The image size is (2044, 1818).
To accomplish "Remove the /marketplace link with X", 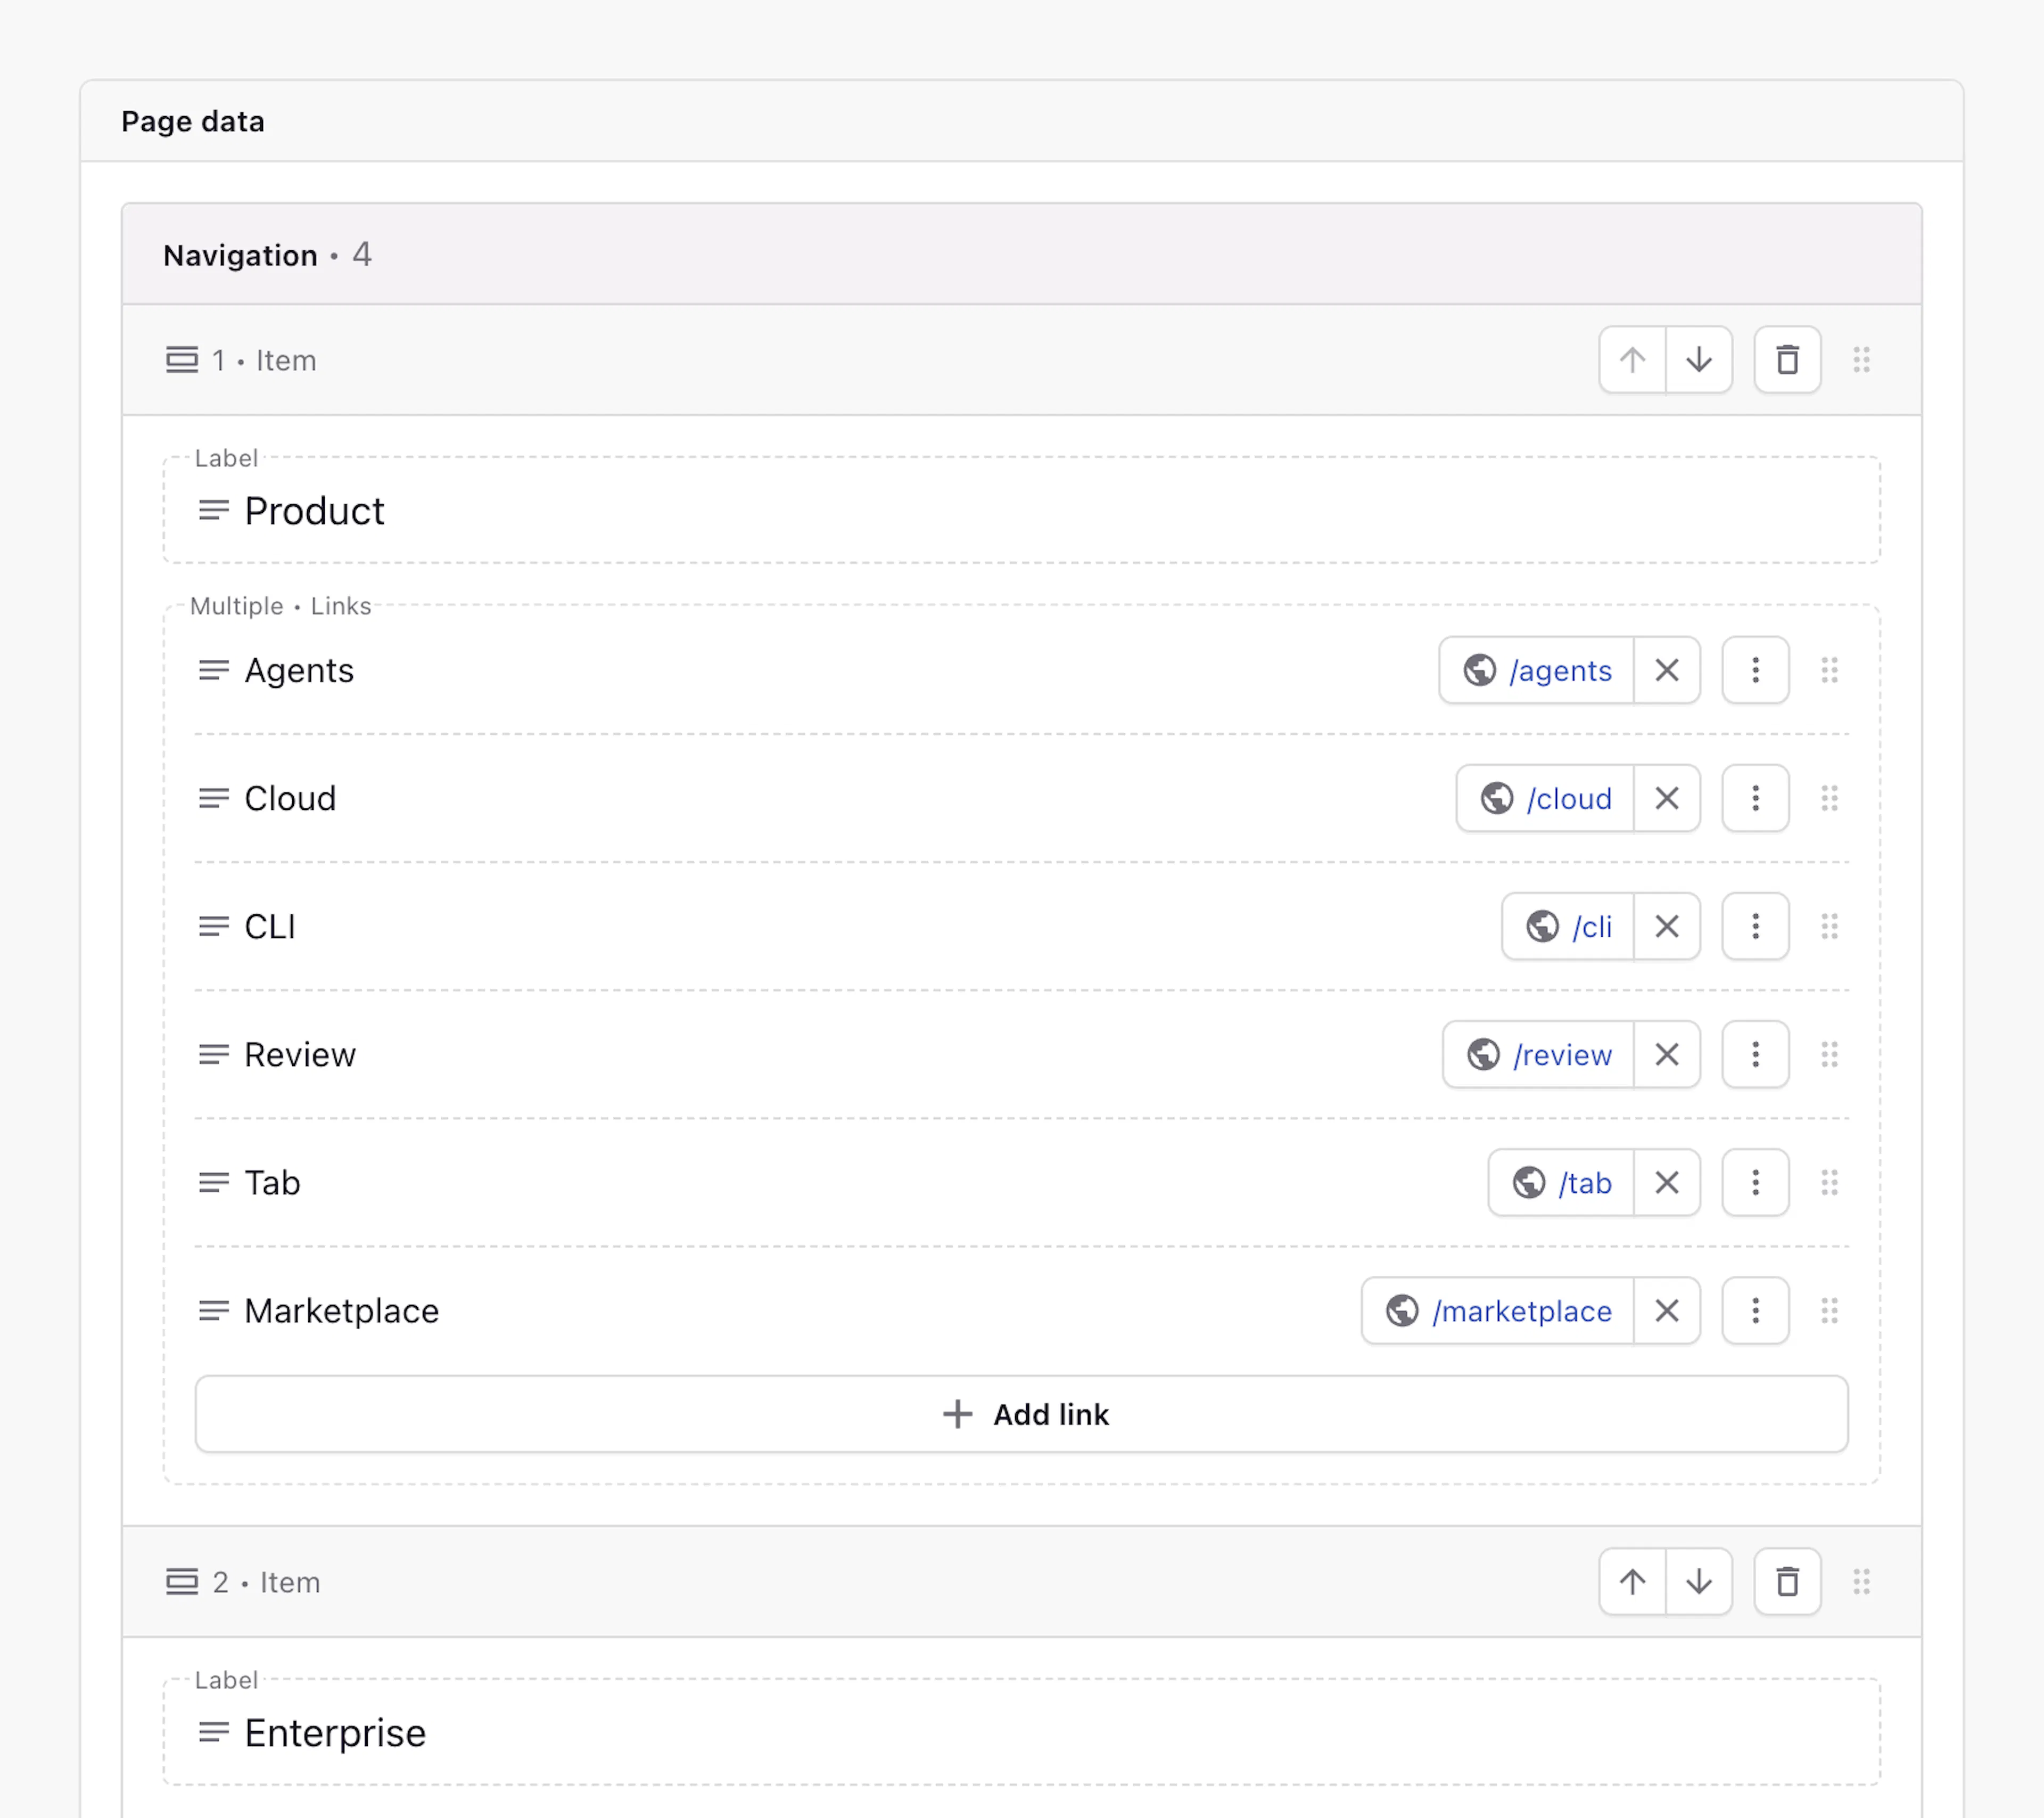I will (1667, 1310).
